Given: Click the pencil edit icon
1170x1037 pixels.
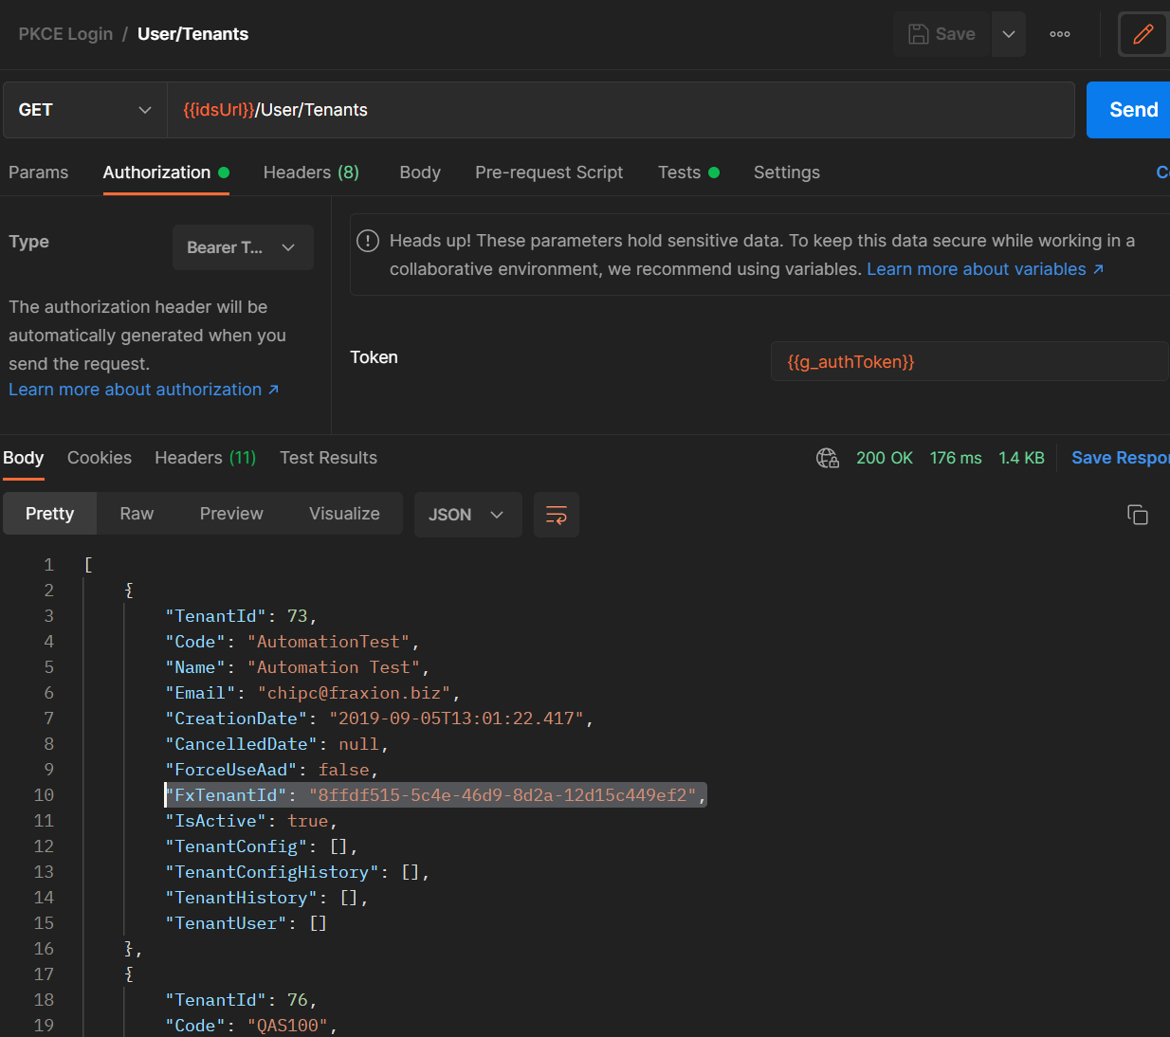Looking at the screenshot, I should 1143,34.
